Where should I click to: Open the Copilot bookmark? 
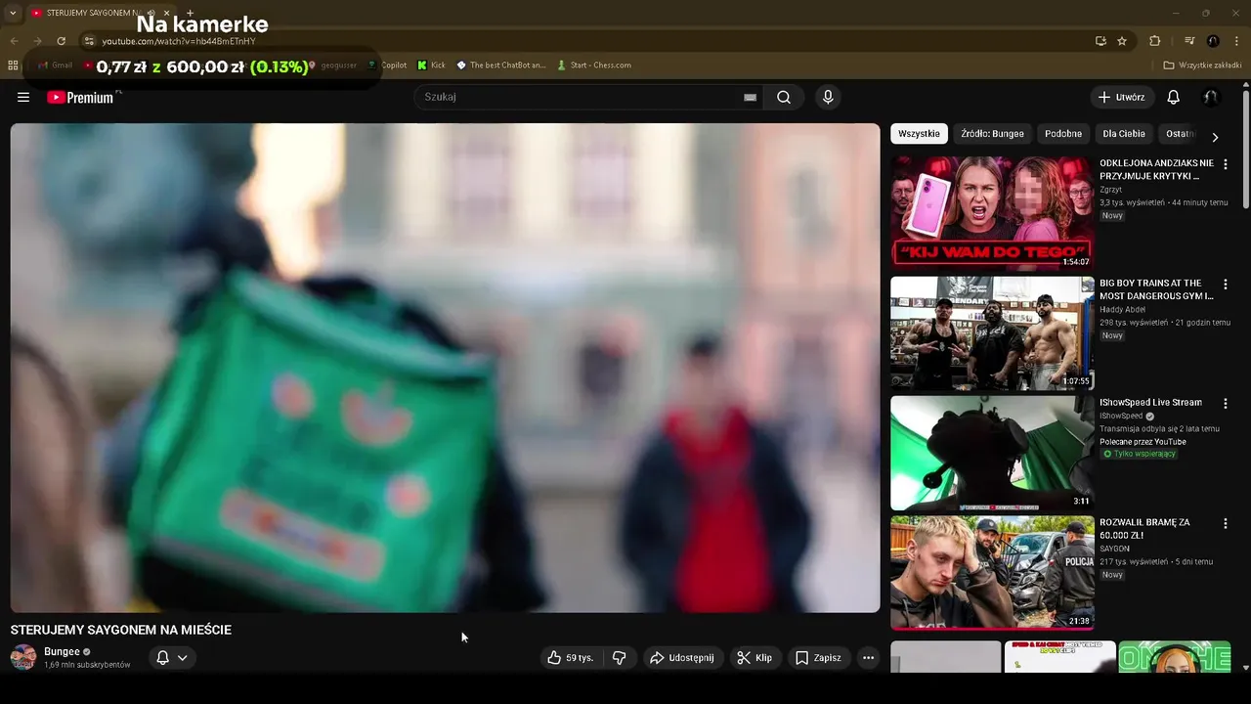click(388, 66)
